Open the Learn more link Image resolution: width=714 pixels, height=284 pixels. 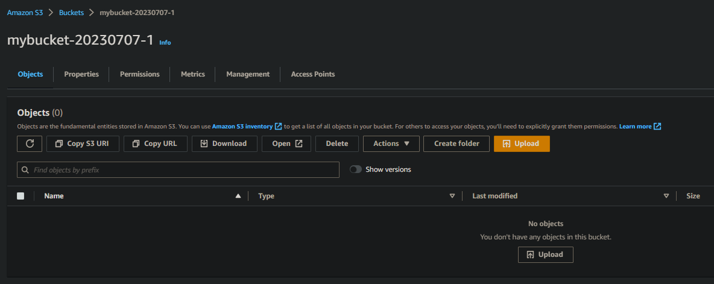click(635, 126)
